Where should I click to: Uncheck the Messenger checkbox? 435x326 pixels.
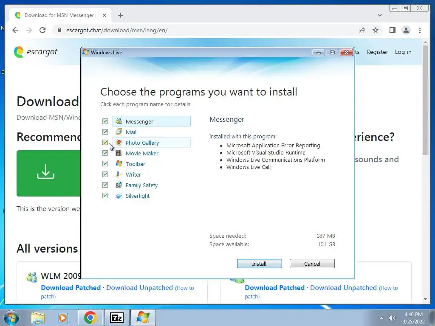coord(105,121)
